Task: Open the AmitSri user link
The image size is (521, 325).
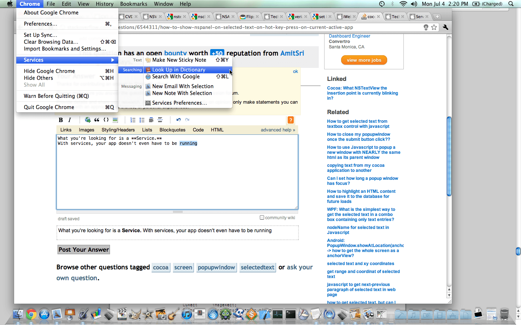Action: pyautogui.click(x=292, y=53)
